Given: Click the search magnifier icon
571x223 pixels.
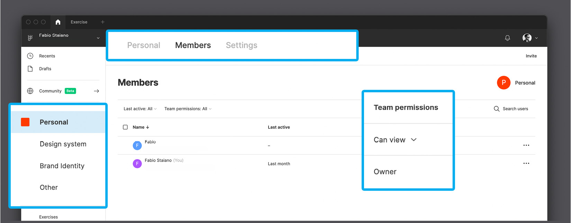Looking at the screenshot, I should [x=497, y=109].
